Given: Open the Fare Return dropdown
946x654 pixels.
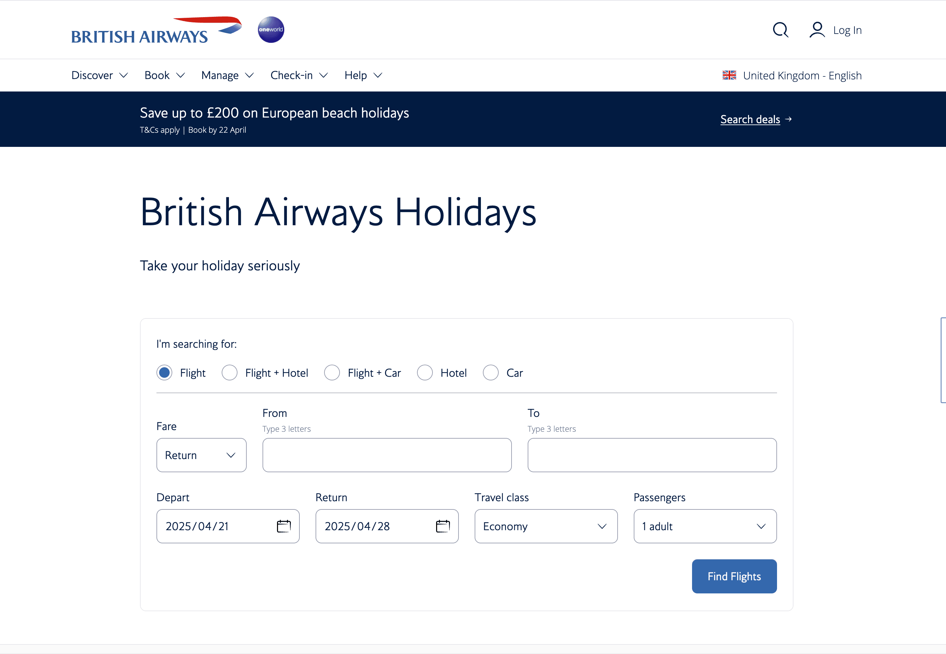Looking at the screenshot, I should 201,455.
